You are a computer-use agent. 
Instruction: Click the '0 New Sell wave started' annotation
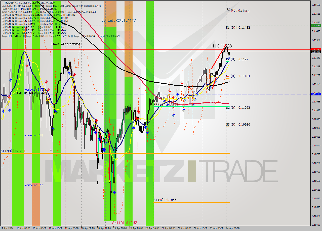coord(65,44)
